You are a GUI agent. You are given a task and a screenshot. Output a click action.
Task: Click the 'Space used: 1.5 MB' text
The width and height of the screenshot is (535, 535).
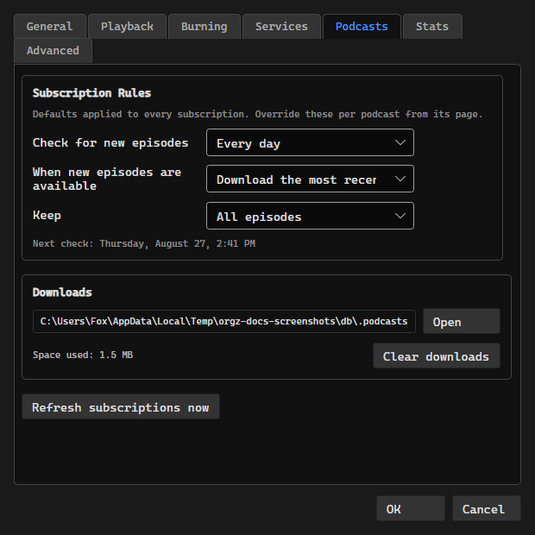(83, 355)
